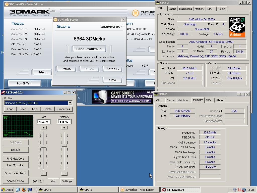This screenshot has height=193, width=257.
Task: Increase Core clock with plus button
Action: click(x=43, y=127)
